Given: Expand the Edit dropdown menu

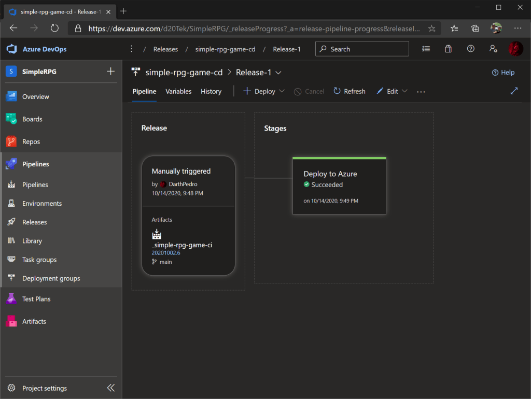Looking at the screenshot, I should point(392,91).
